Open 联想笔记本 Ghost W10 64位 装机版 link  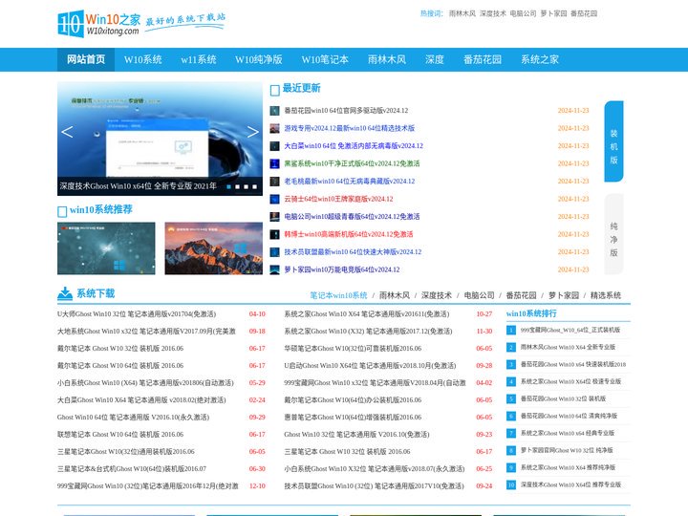(x=120, y=435)
